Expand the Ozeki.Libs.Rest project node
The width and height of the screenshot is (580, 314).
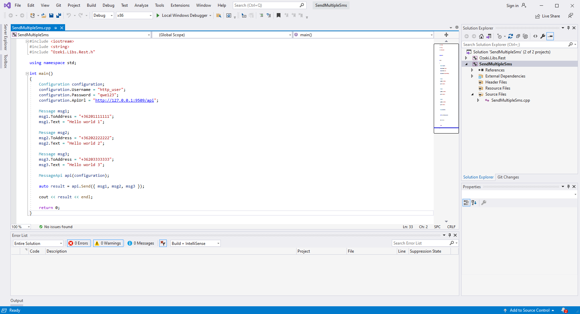tap(466, 58)
